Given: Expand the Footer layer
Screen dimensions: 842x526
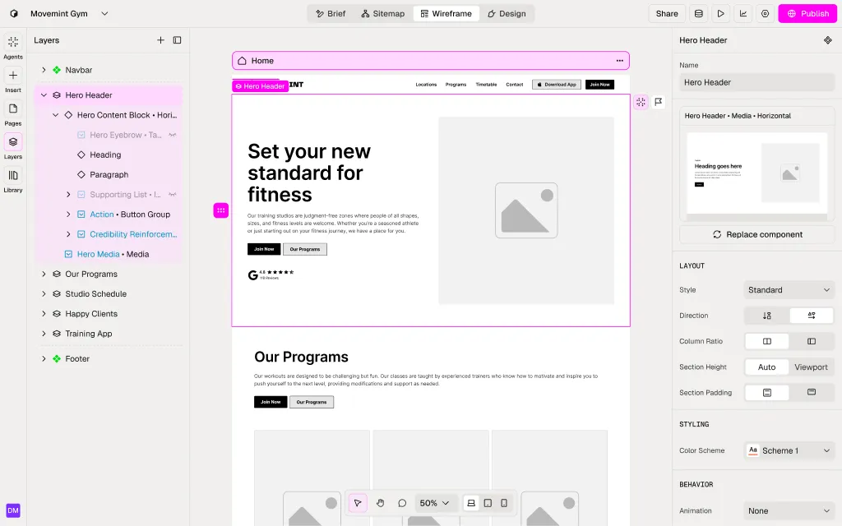Looking at the screenshot, I should click(44, 358).
